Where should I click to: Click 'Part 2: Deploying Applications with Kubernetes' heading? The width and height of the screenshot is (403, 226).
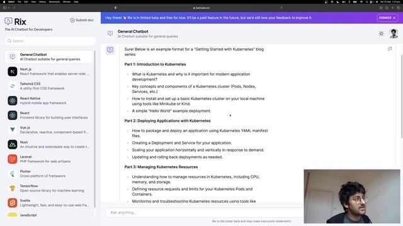pos(167,121)
